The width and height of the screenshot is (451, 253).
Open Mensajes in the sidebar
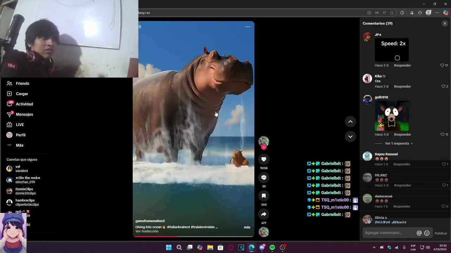20,114
